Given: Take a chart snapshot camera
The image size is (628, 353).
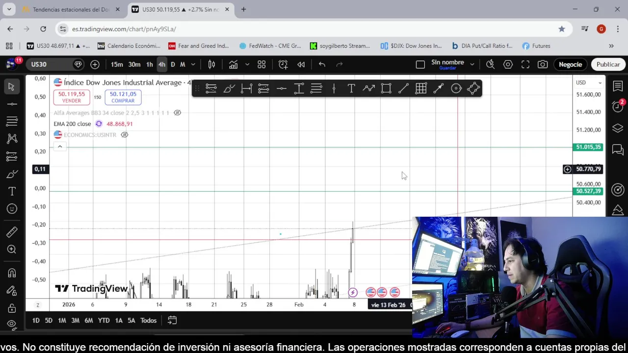Looking at the screenshot, I should (543, 64).
